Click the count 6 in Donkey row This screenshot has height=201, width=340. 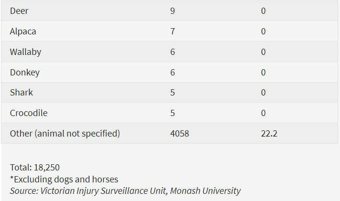173,73
